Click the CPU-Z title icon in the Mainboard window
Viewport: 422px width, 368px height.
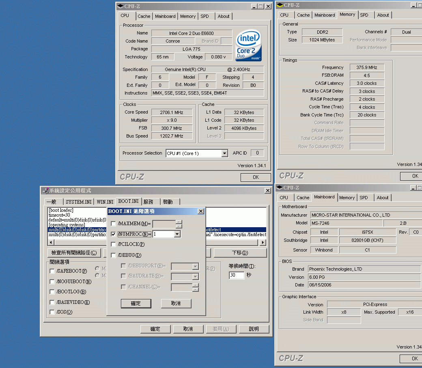click(x=279, y=187)
